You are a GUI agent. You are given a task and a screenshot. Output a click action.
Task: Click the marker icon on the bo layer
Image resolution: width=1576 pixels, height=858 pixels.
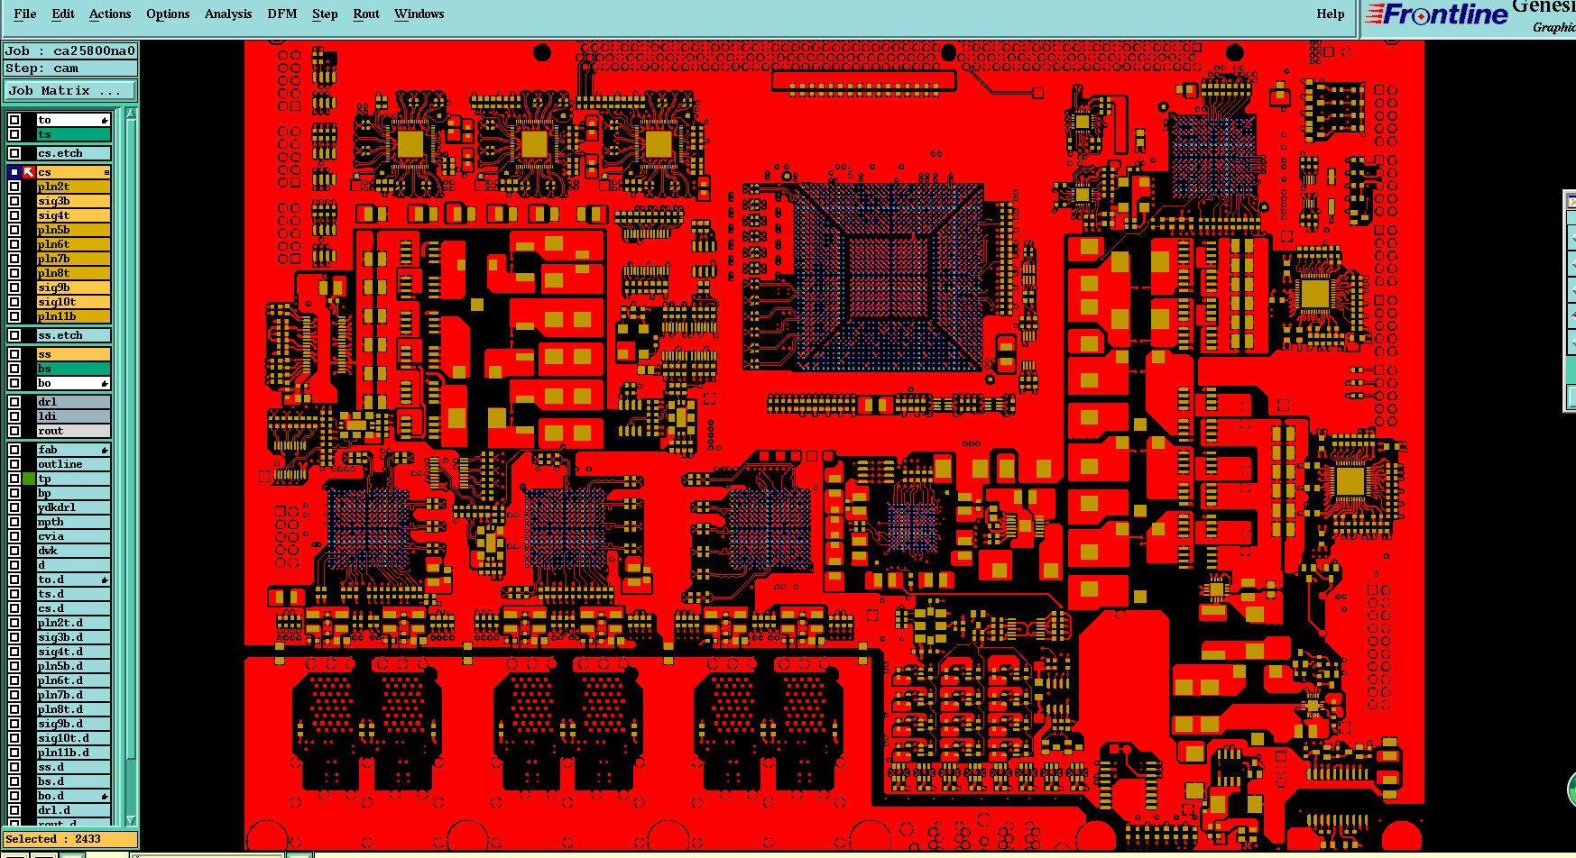pos(105,384)
